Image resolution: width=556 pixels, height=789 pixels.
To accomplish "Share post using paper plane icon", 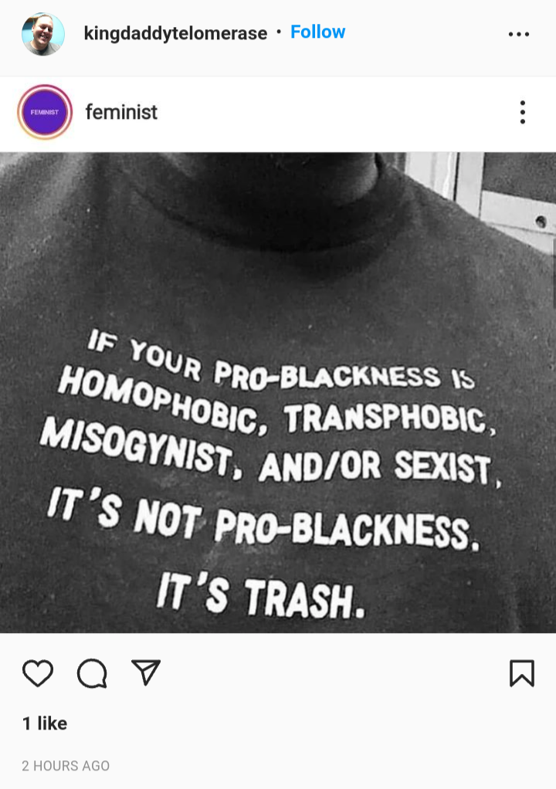I will point(146,672).
